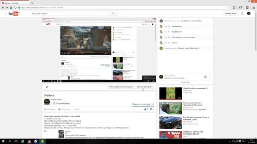
Task: Open the taskbar search icon
Action: pyautogui.click(x=10, y=141)
